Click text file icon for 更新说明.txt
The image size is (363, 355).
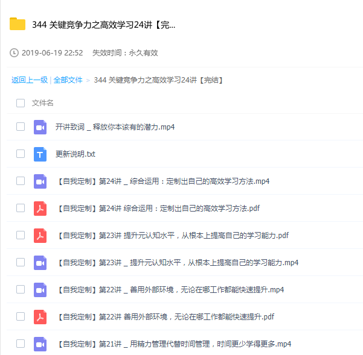(x=40, y=154)
